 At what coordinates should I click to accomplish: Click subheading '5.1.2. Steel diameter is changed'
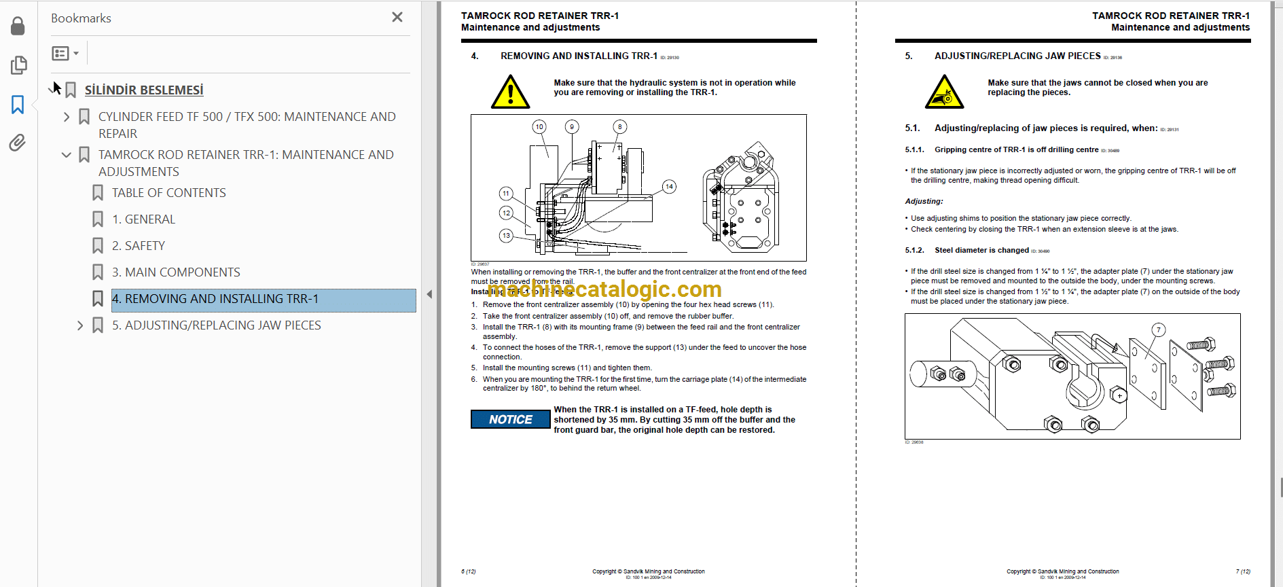967,251
